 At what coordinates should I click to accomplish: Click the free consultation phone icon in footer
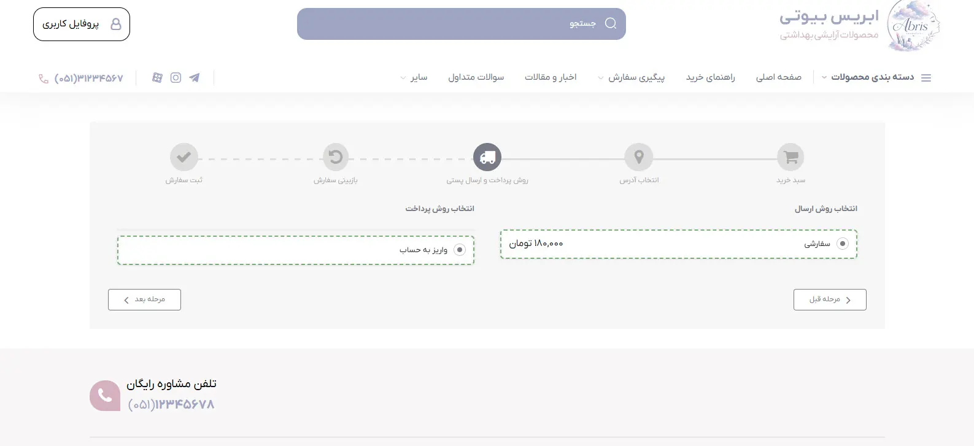coord(105,396)
